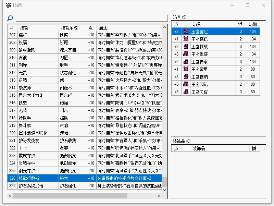Select skill row 无畏
Screen dimensions: 274x206
point(85,73)
